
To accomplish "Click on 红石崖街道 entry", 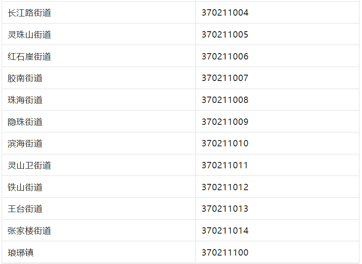I will pos(29,57).
